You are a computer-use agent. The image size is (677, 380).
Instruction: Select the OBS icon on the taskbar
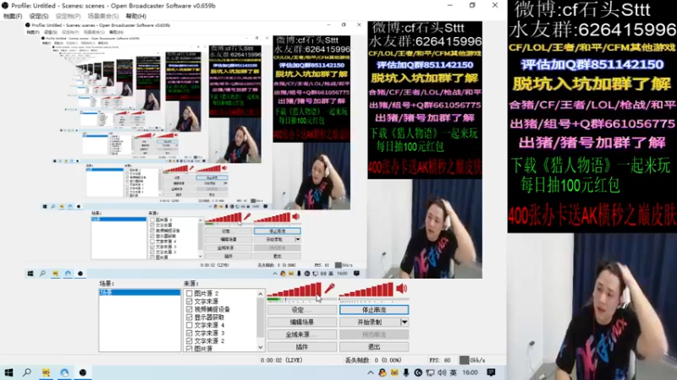[x=83, y=372]
